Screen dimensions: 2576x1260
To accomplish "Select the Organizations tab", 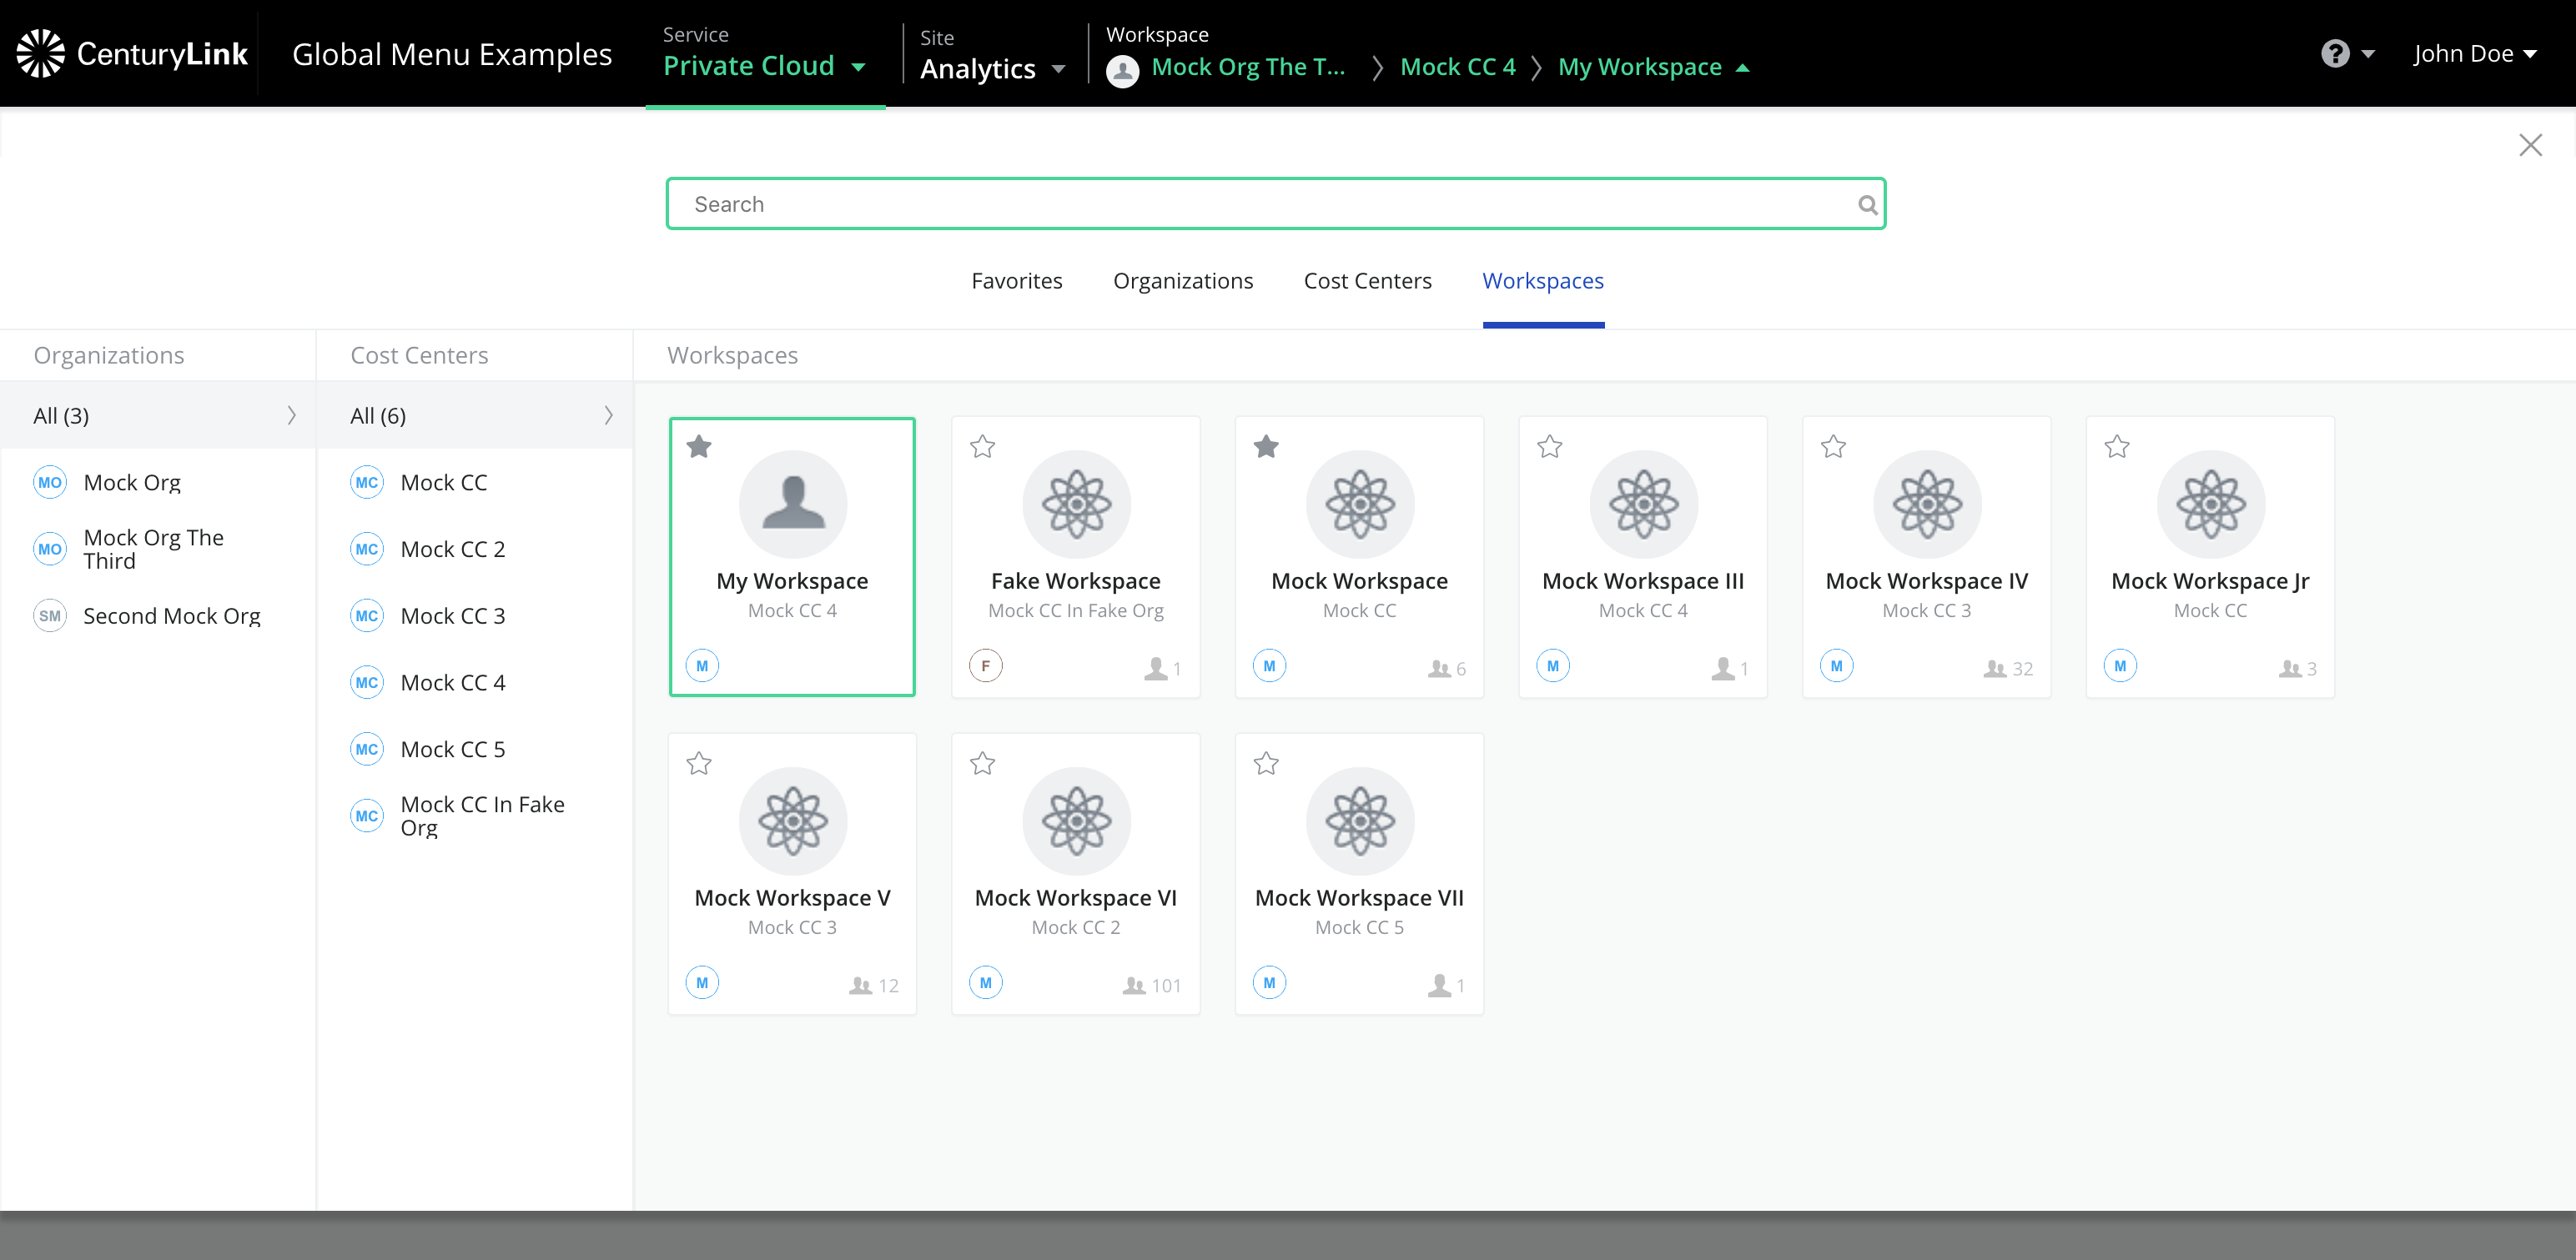I will (x=1183, y=281).
